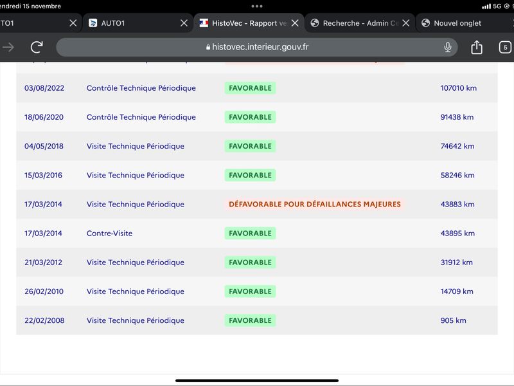This screenshot has width=514, height=386.
Task: Tap the three-dot multitasking menu at top
Action: click(x=257, y=6)
